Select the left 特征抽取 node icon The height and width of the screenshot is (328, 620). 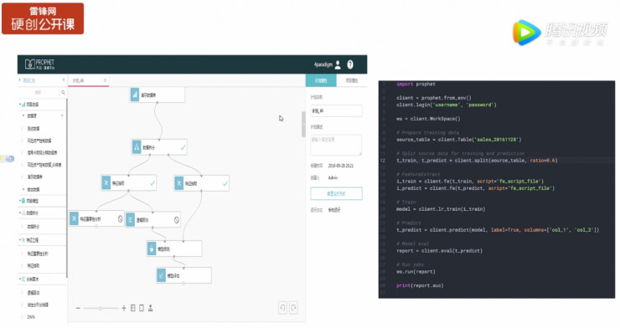[x=106, y=182]
